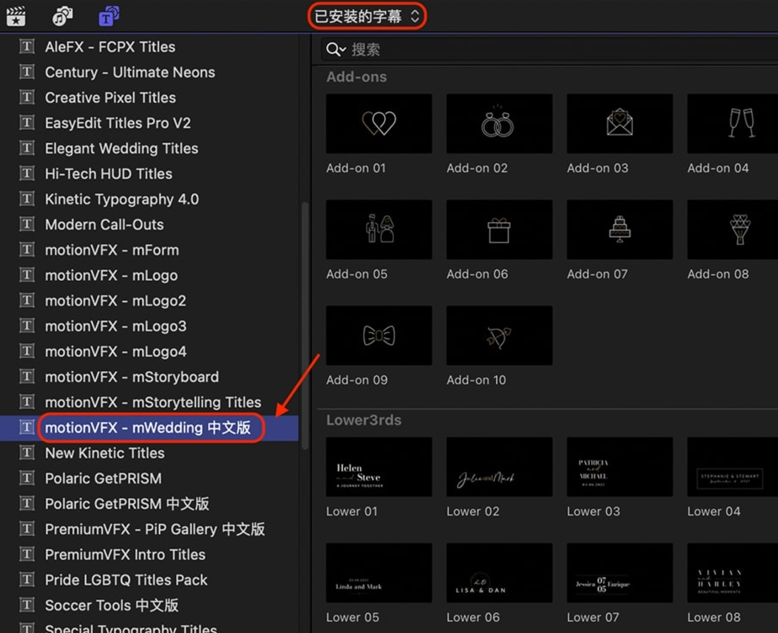Select Add-on 02 wedding rings thumbnail
Image resolution: width=778 pixels, height=633 pixels.
pos(499,123)
